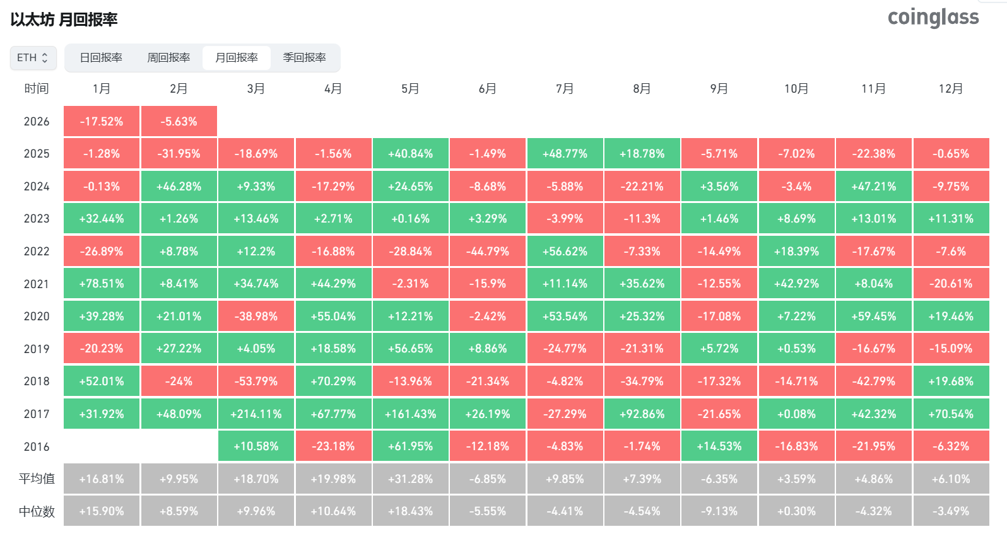Image resolution: width=1007 pixels, height=534 pixels.
Task: Click the 2024 November +47.21% cell
Action: (874, 187)
